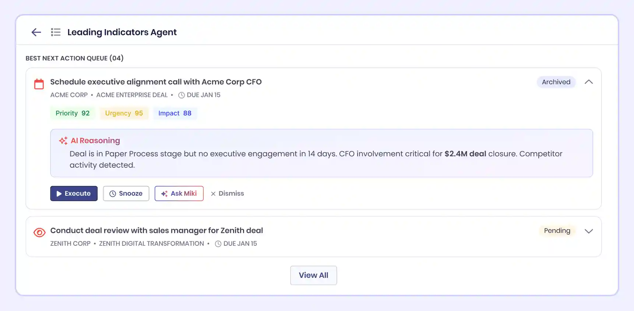Open Ask Miki assistant

(x=179, y=193)
